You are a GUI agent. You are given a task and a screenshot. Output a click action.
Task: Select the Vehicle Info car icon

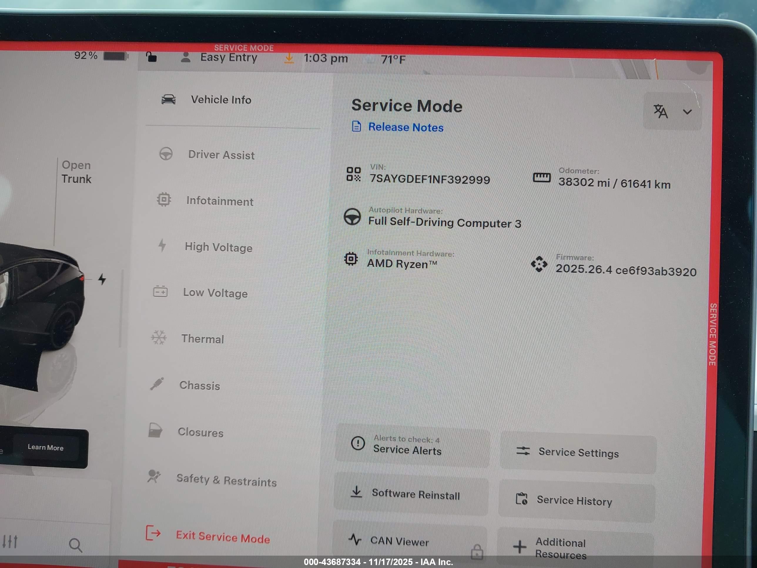point(168,100)
